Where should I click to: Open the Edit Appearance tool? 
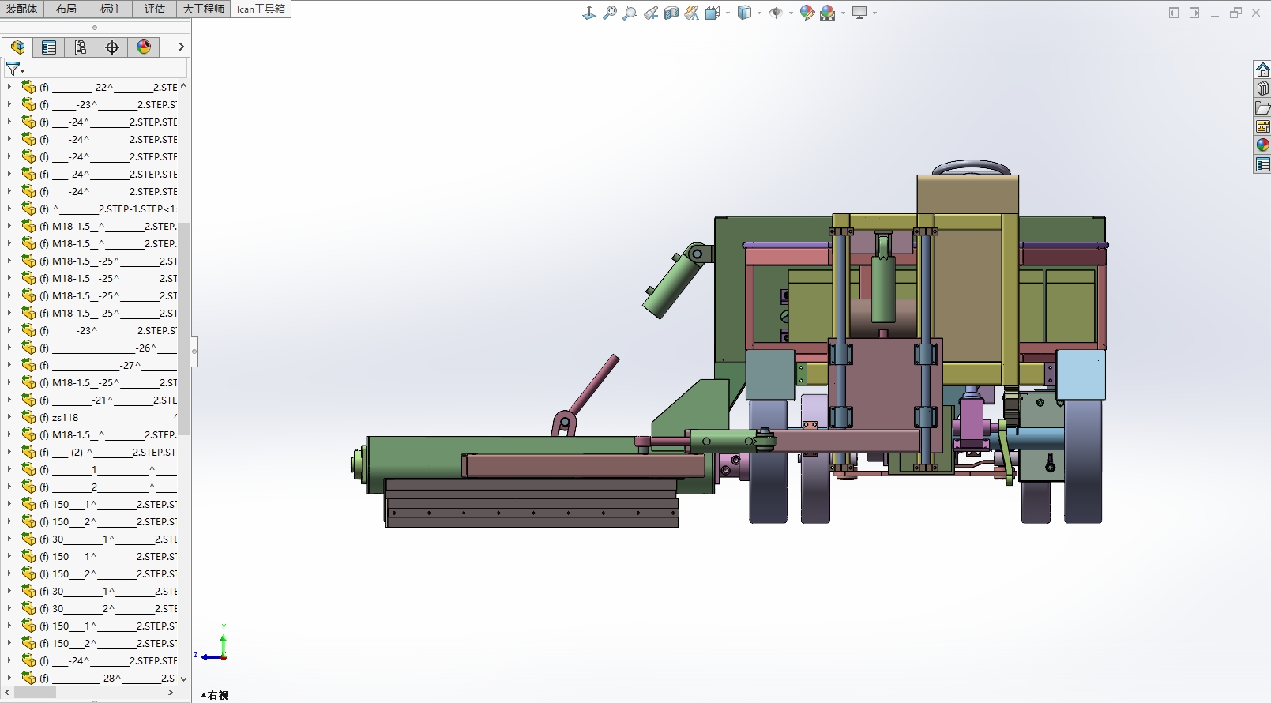pyautogui.click(x=807, y=13)
